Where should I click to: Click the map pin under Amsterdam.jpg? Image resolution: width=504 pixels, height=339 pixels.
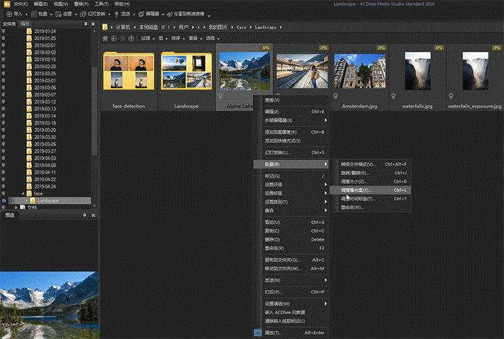click(336, 96)
